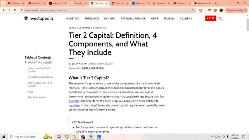The image size is (249, 140).
Task: Open the tab search dropdown arrow
Action: (x=3, y=3)
